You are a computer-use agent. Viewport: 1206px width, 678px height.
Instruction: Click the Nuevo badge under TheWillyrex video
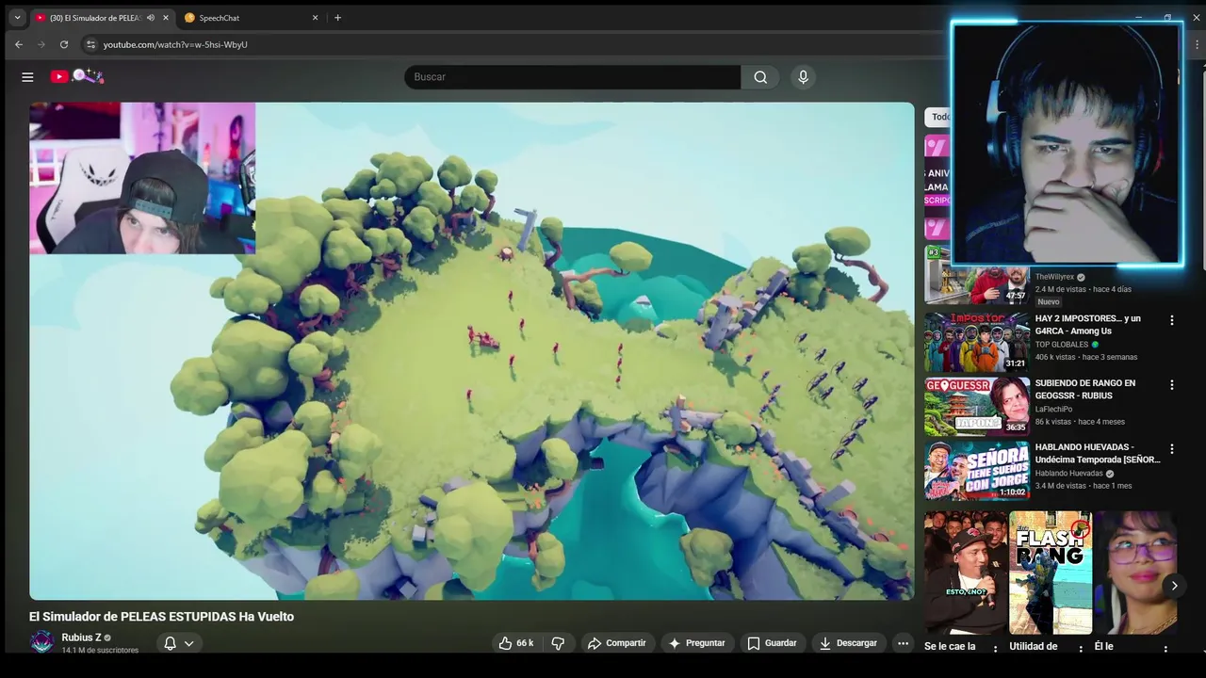point(1049,301)
